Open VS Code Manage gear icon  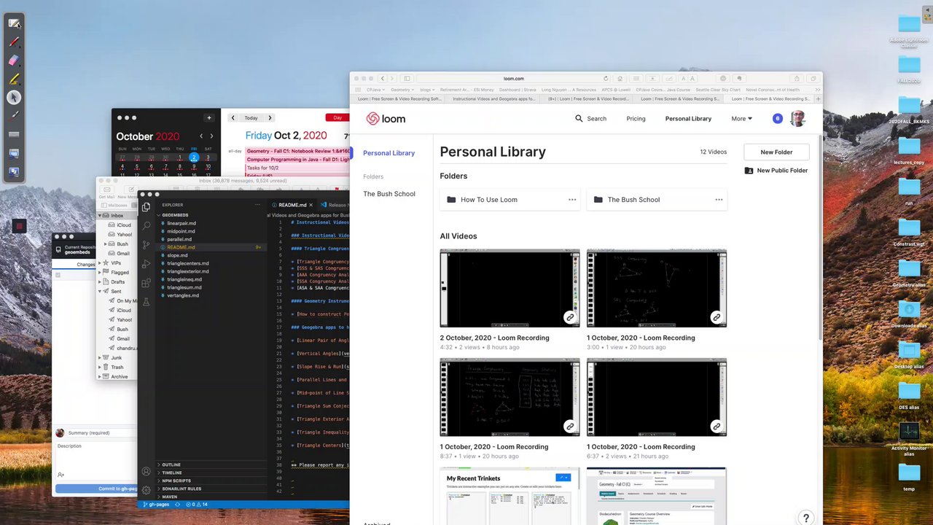[146, 490]
